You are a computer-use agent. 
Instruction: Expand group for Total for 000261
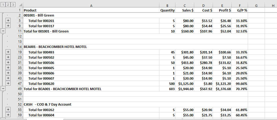click(8, 20)
